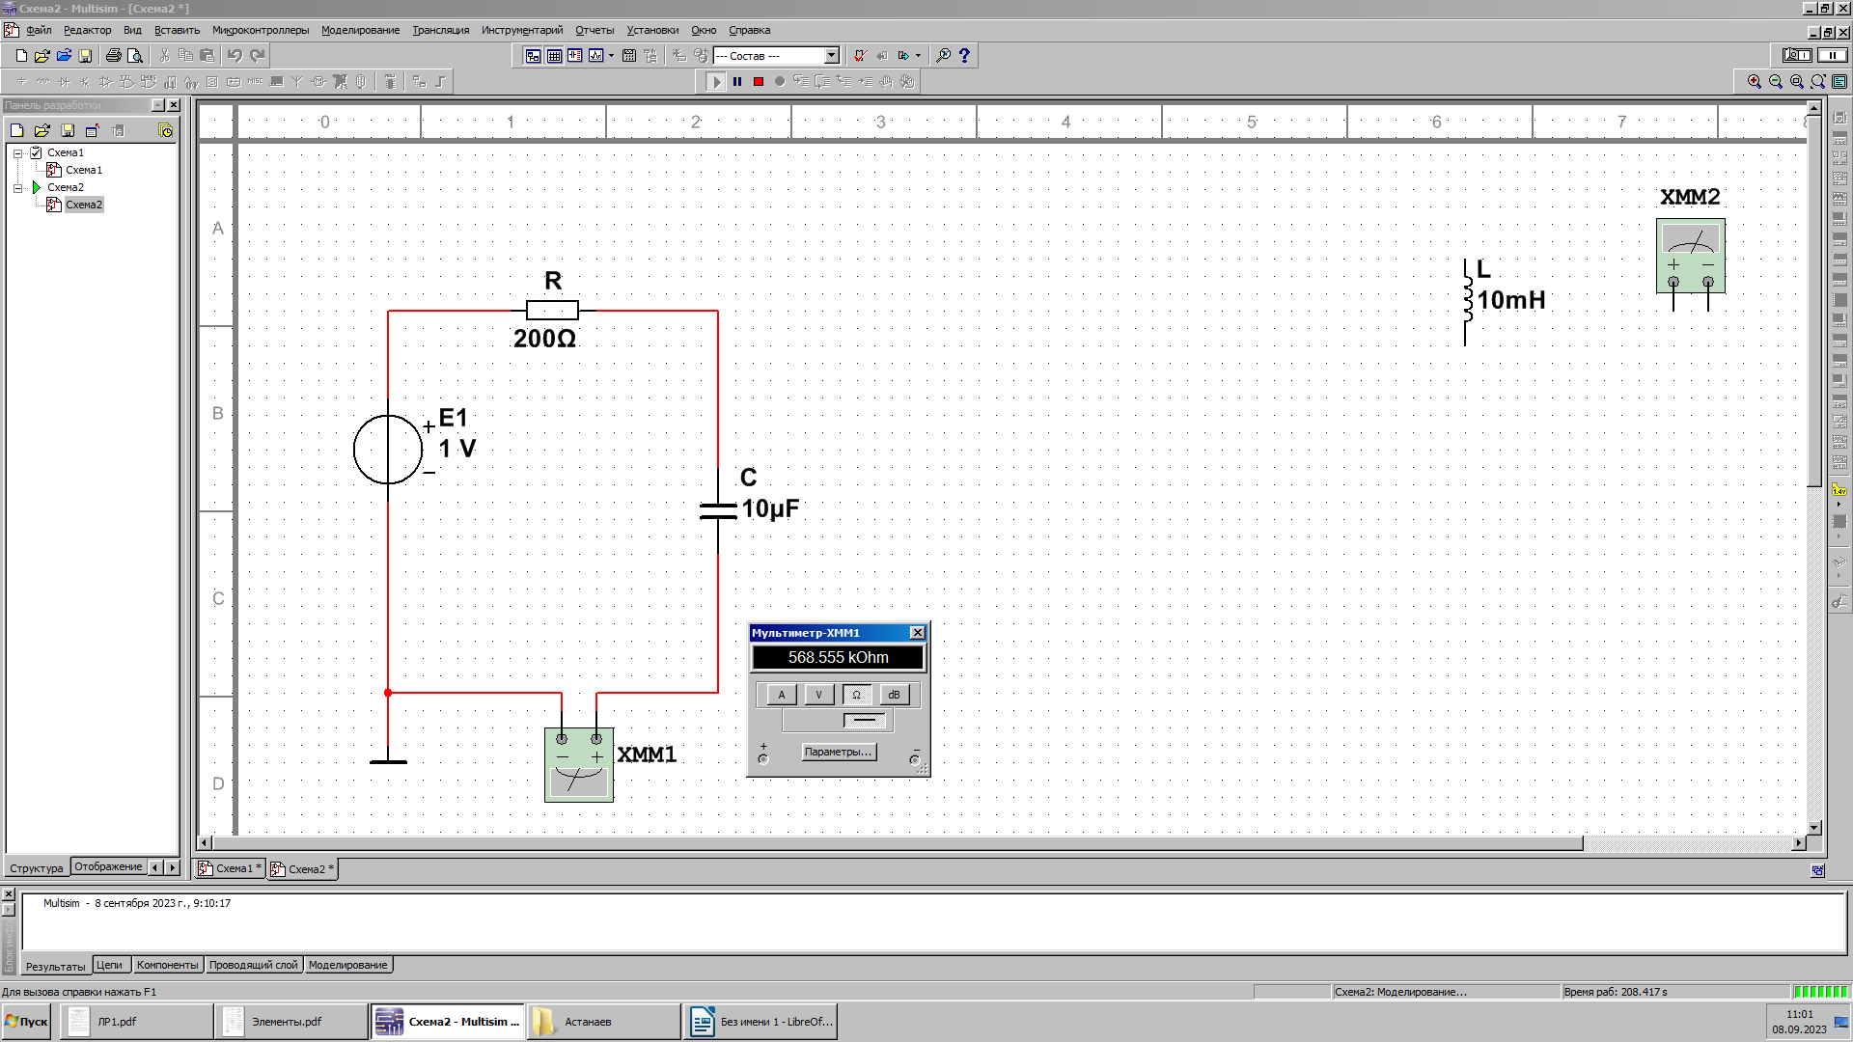Click the vertical scrollbar of schematic
The height and width of the screenshot is (1042, 1853).
tap(1814, 299)
